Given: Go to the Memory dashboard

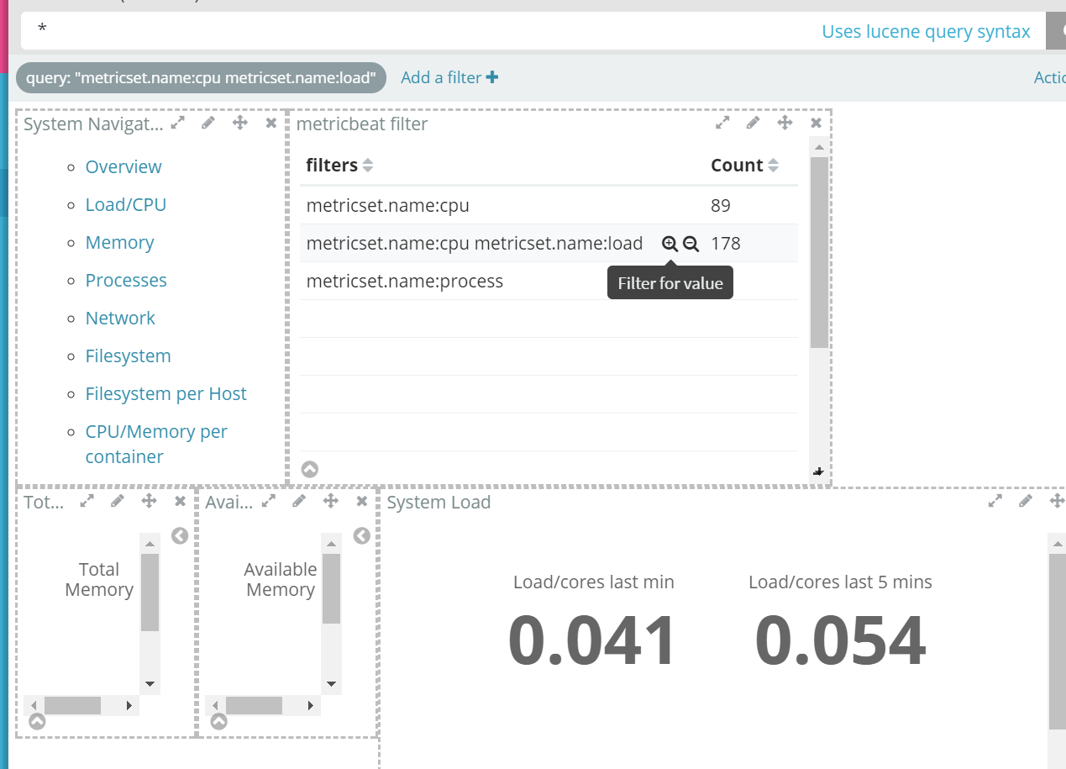Looking at the screenshot, I should [119, 242].
